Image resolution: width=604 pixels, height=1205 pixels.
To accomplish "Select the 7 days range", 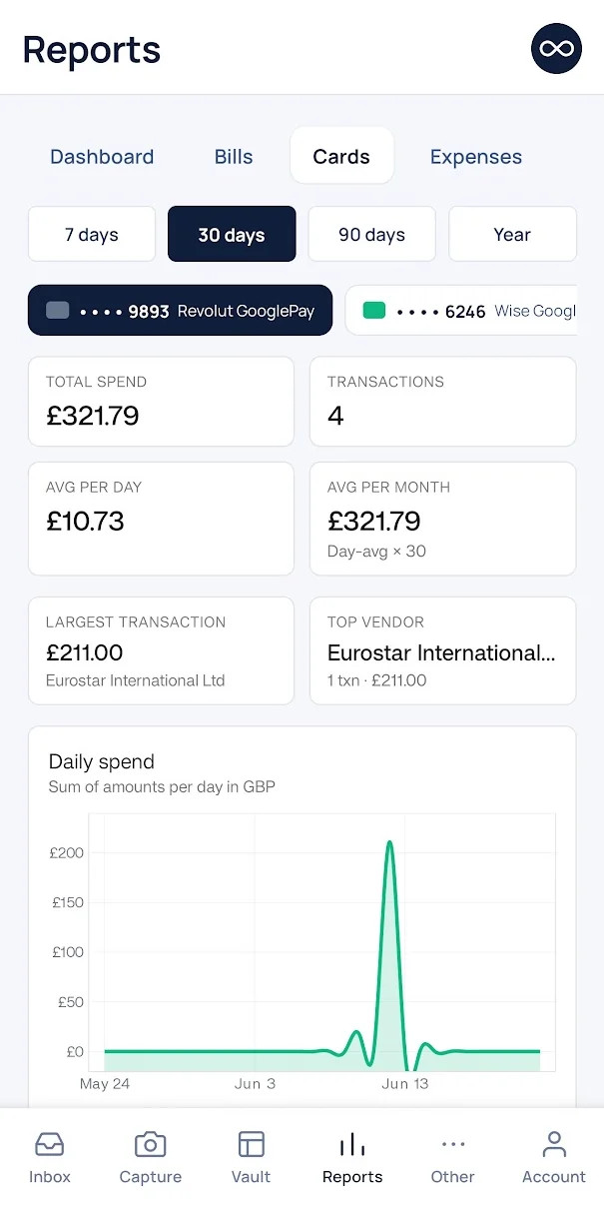I will point(92,234).
